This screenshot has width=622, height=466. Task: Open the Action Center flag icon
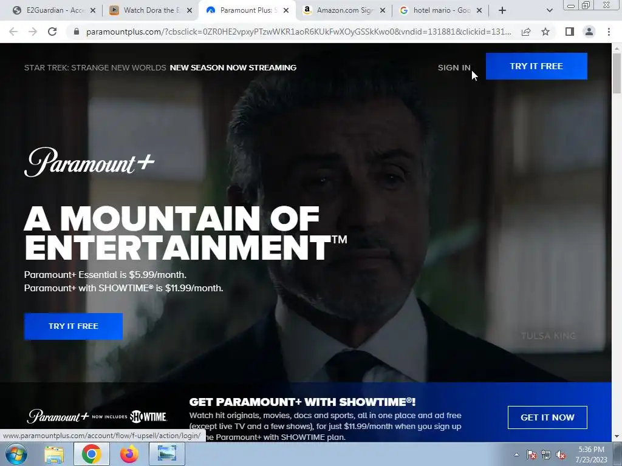(531, 454)
